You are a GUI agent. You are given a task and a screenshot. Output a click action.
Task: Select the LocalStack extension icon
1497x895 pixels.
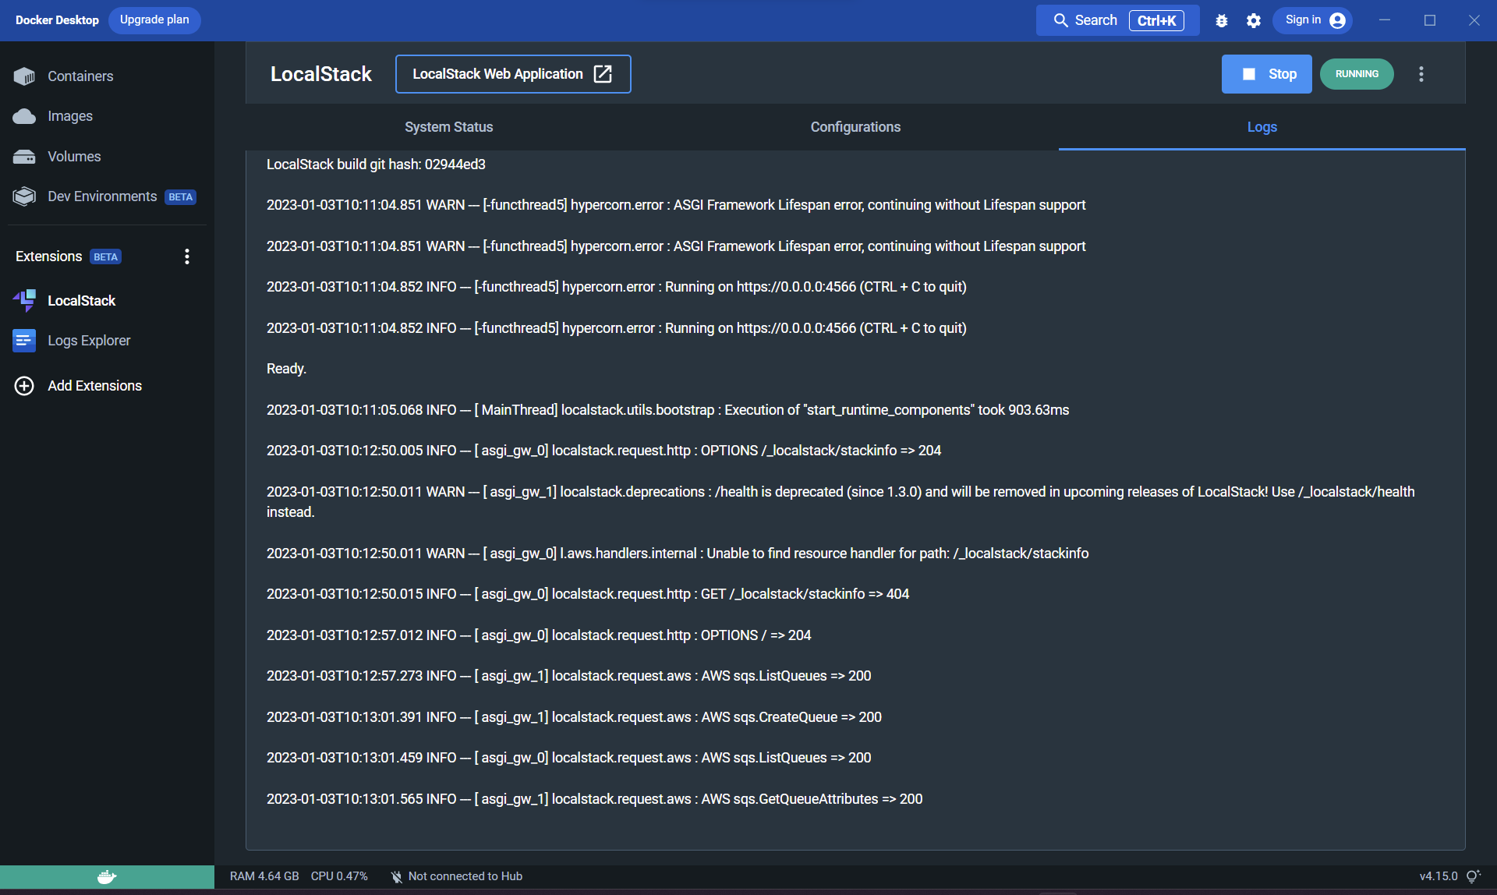[24, 300]
